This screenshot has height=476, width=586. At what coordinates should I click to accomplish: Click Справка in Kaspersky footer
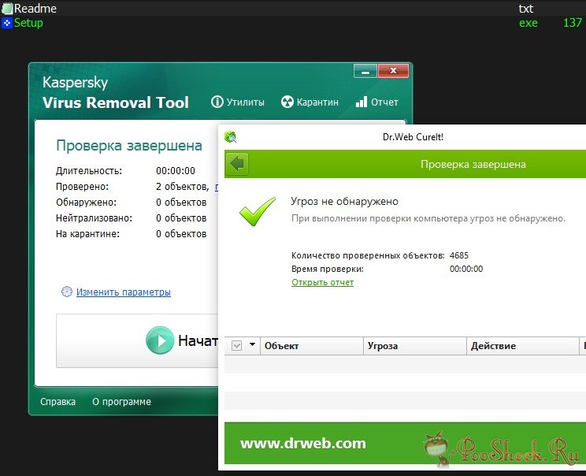58,402
